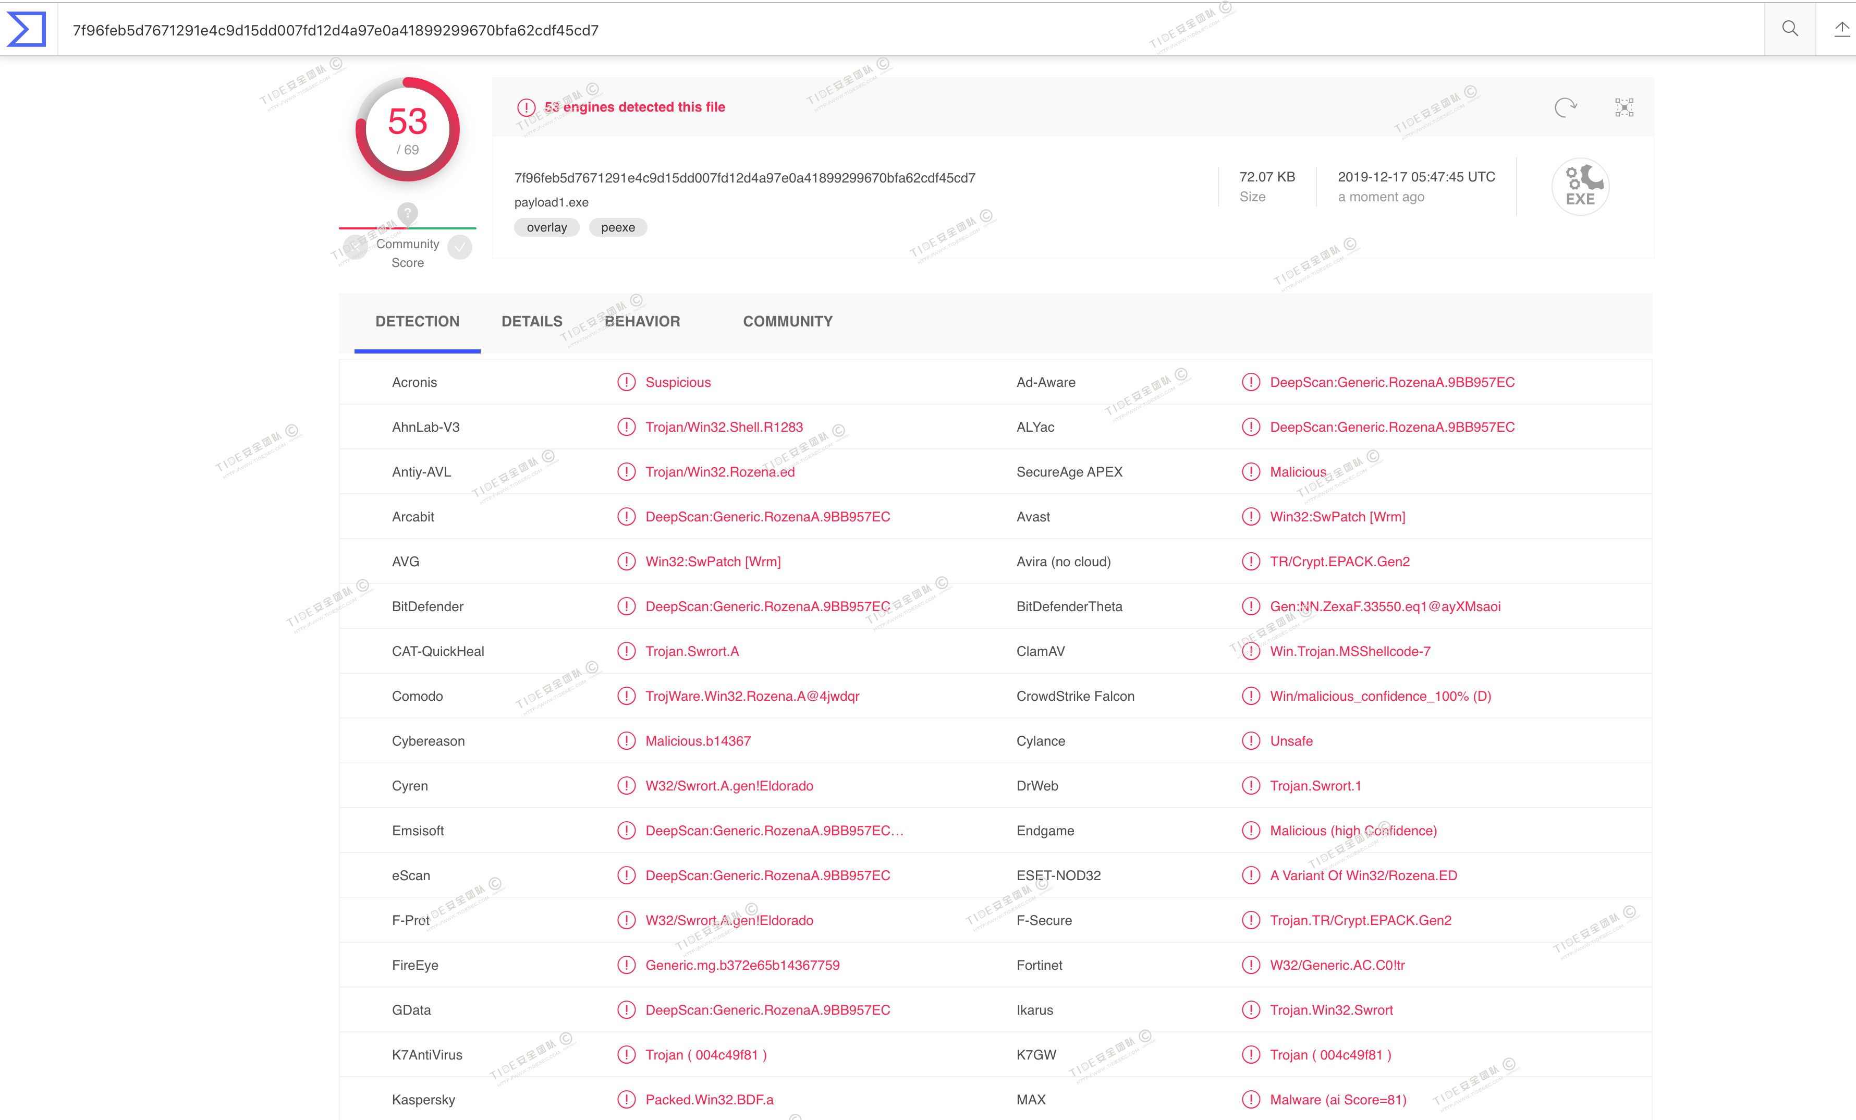Click the ClamAV detection warning icon

pos(1250,652)
